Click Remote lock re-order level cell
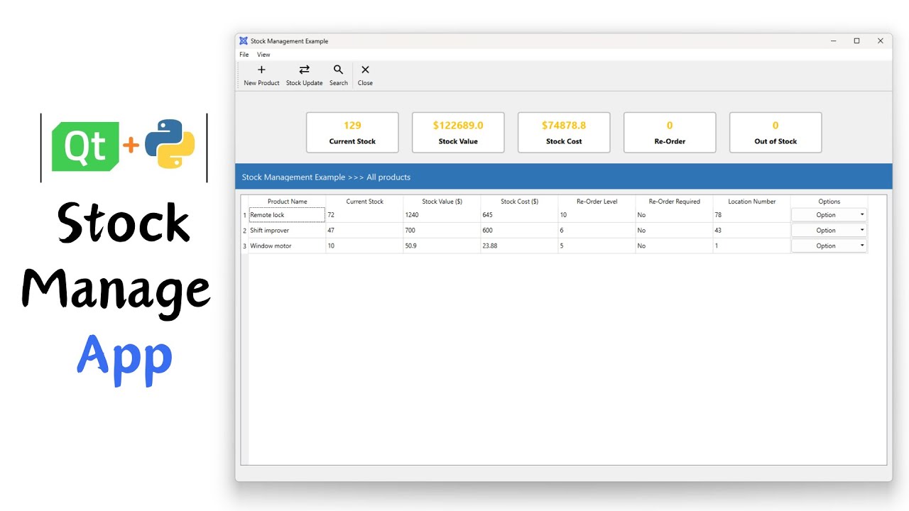The image size is (909, 511). tap(597, 215)
